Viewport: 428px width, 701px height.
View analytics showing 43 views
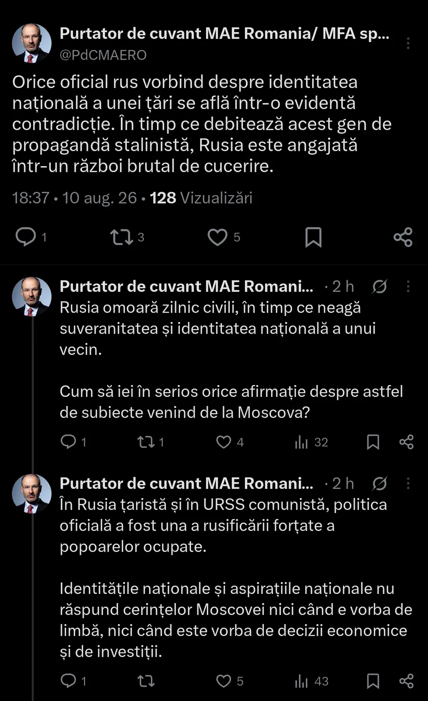click(x=311, y=681)
